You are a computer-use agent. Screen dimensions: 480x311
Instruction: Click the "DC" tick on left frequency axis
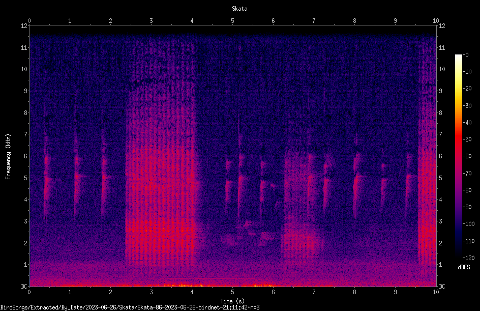[24, 287]
